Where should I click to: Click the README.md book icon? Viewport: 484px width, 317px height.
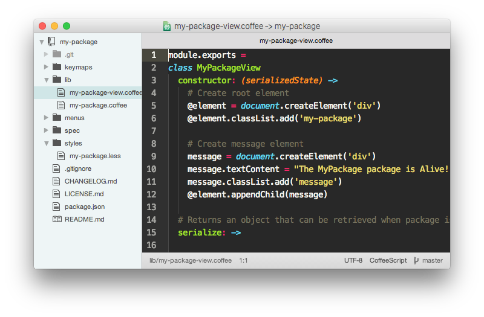57,219
